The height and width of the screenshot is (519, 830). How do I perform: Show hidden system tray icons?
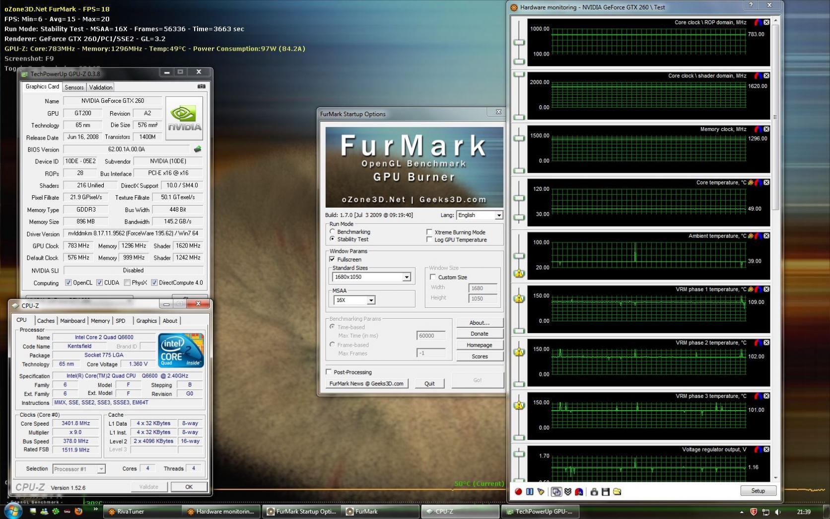(x=742, y=512)
